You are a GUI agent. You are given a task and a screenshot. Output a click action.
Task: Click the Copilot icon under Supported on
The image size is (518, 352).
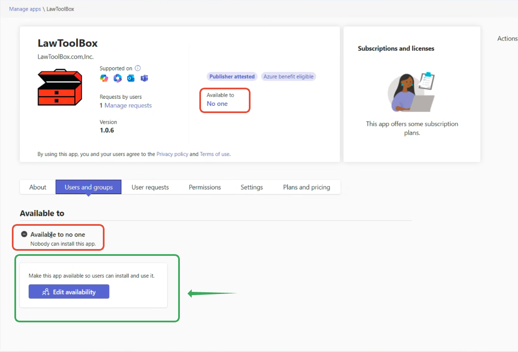click(x=104, y=78)
